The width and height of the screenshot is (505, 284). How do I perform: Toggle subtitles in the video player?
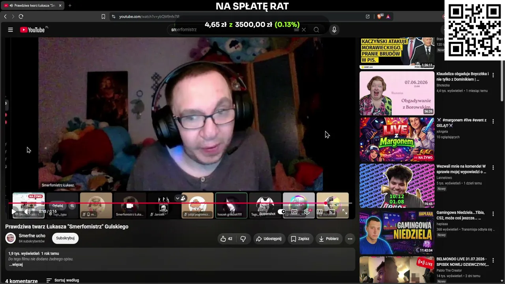click(x=294, y=212)
